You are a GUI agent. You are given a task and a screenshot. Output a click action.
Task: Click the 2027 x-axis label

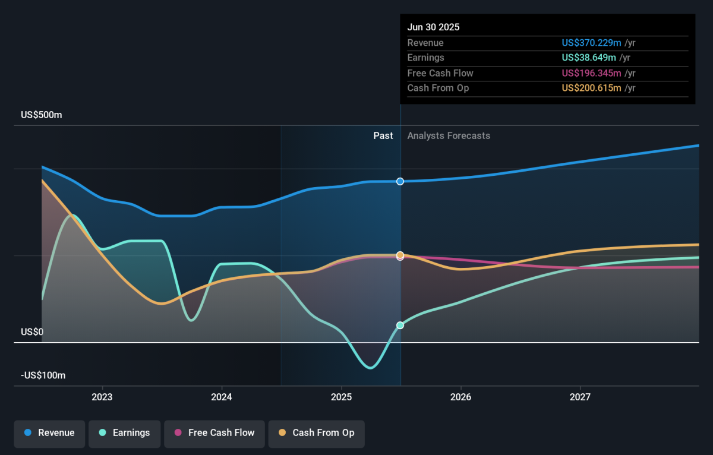click(580, 397)
